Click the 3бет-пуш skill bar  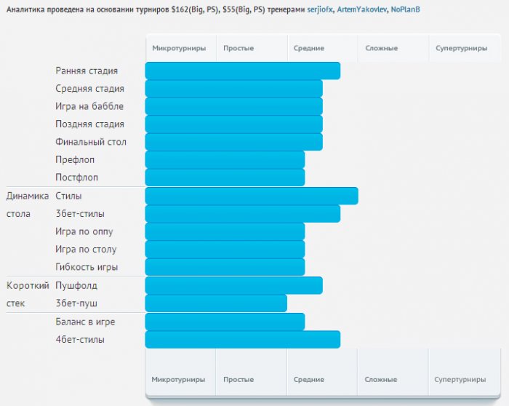[216, 303]
